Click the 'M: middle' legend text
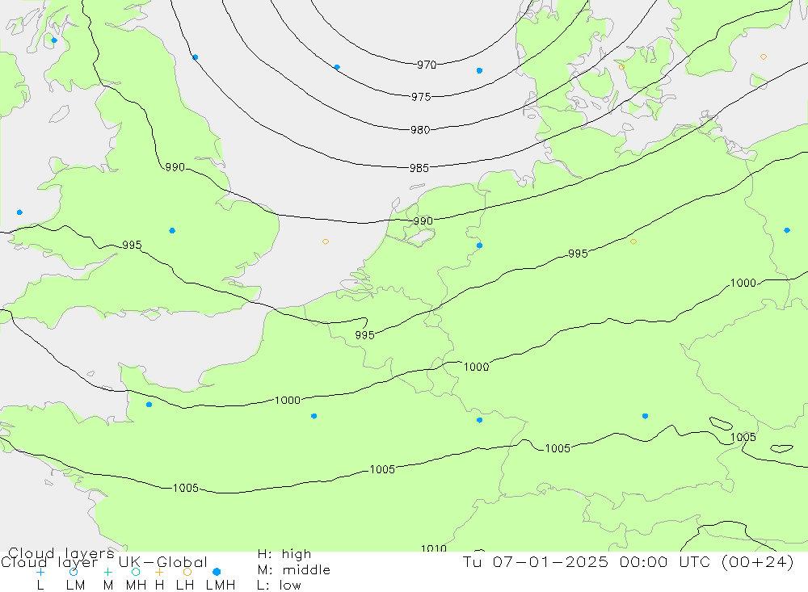This screenshot has height=592, width=808. [294, 570]
